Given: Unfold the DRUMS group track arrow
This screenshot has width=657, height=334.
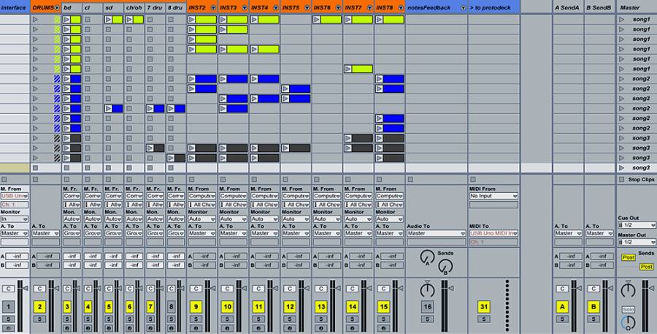Looking at the screenshot, I should pyautogui.click(x=56, y=7).
